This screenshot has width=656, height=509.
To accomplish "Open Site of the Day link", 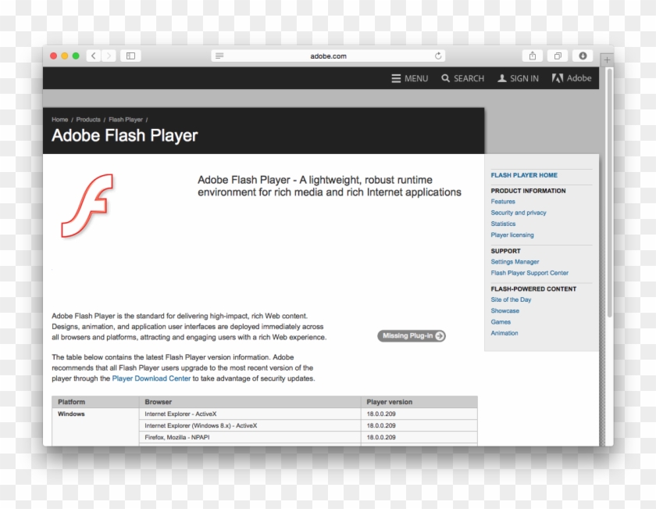I will [x=511, y=300].
